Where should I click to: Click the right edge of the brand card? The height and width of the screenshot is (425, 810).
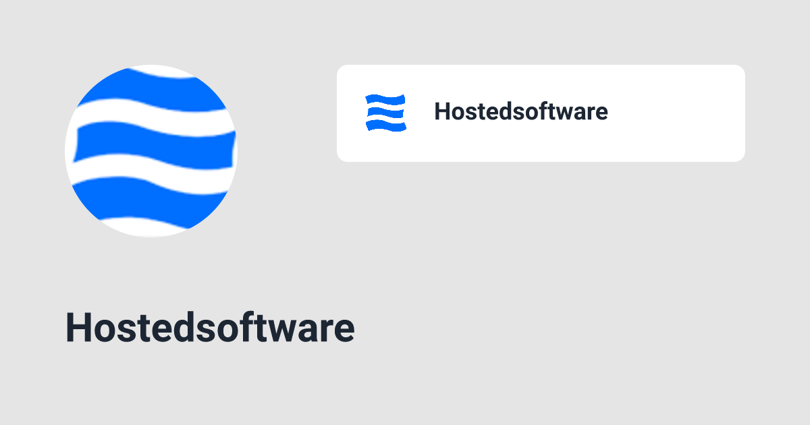pyautogui.click(x=742, y=113)
